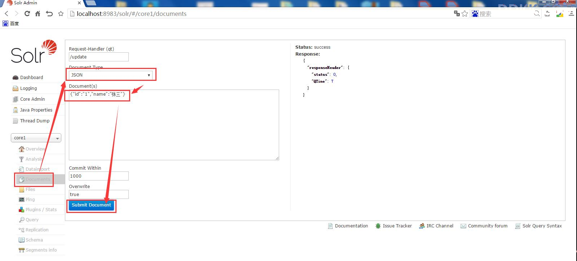
Task: Click the Overwrite true field
Action: (99, 194)
